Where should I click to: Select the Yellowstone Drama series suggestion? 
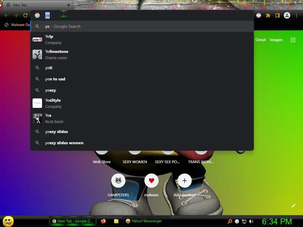pos(142,54)
